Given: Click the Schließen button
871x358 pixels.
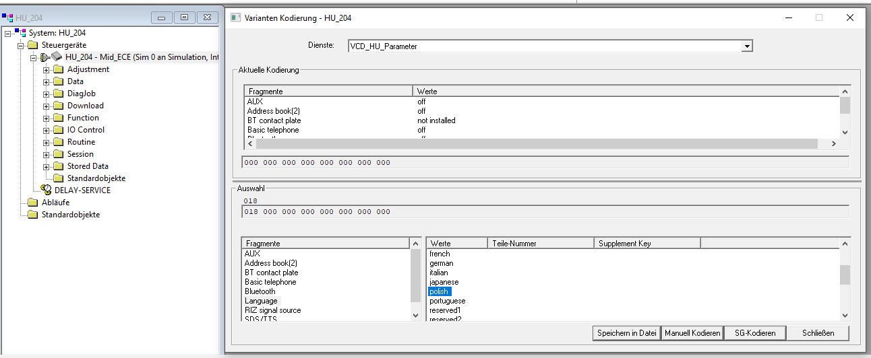Looking at the screenshot, I should click(x=818, y=333).
